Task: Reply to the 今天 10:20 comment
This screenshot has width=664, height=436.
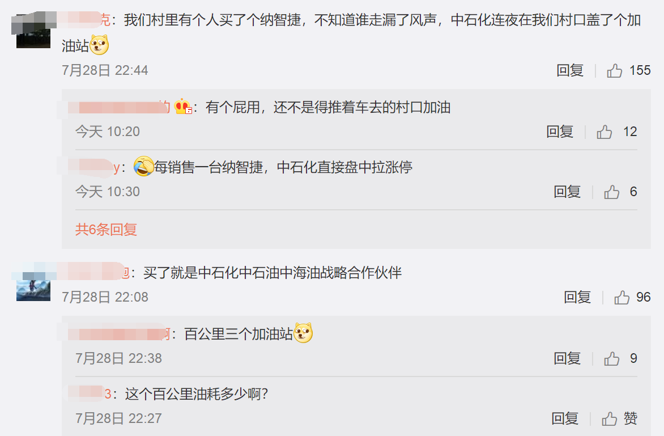Action: pyautogui.click(x=559, y=132)
